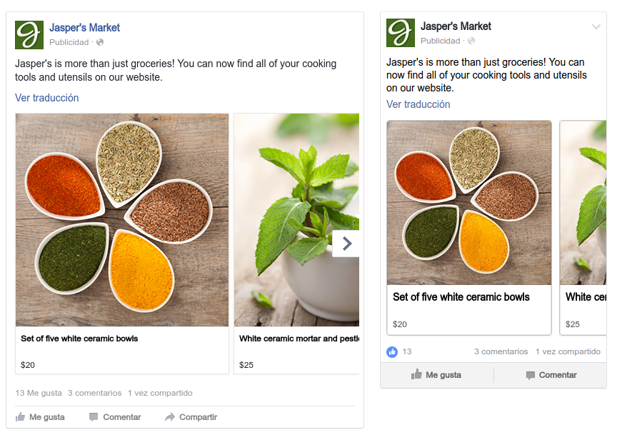Click the speech bubble icon next to Comentar

click(94, 416)
